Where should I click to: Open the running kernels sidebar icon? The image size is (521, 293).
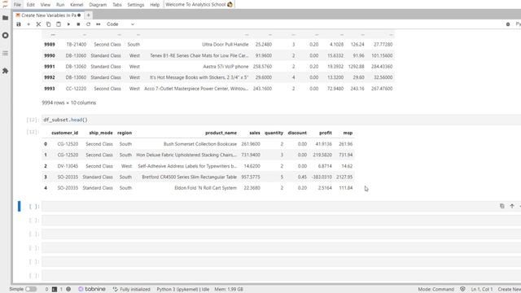[x=6, y=35]
